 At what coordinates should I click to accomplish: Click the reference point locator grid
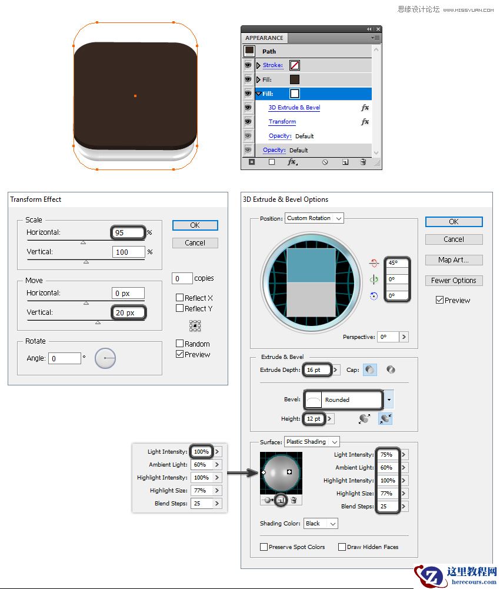click(195, 325)
